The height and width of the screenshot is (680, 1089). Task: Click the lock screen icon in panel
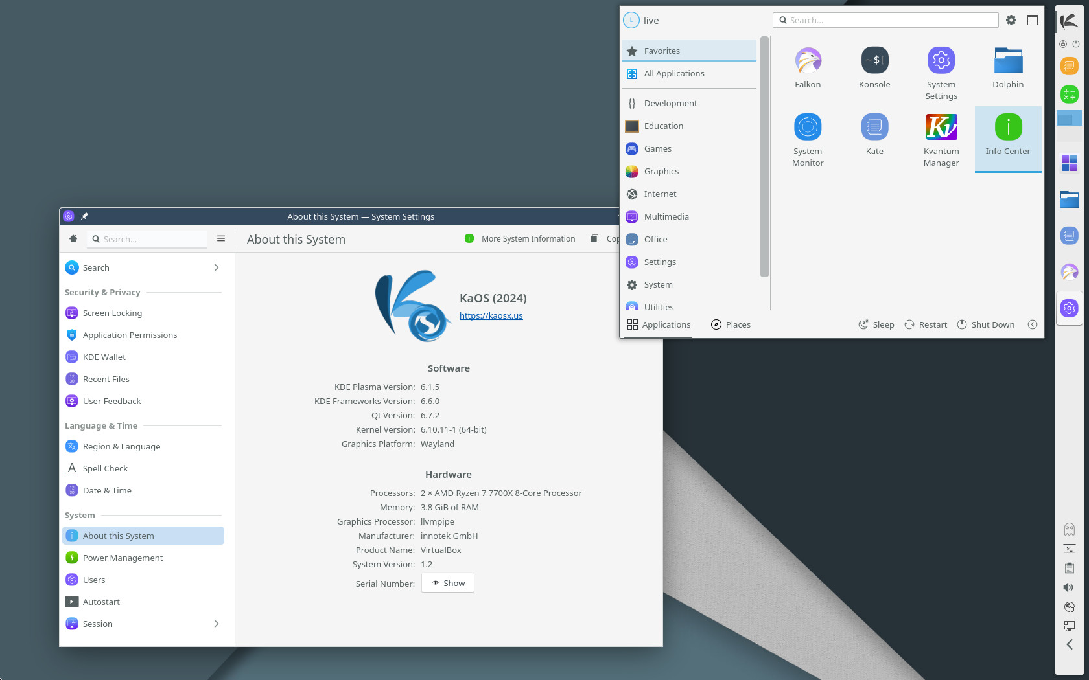point(1063,44)
